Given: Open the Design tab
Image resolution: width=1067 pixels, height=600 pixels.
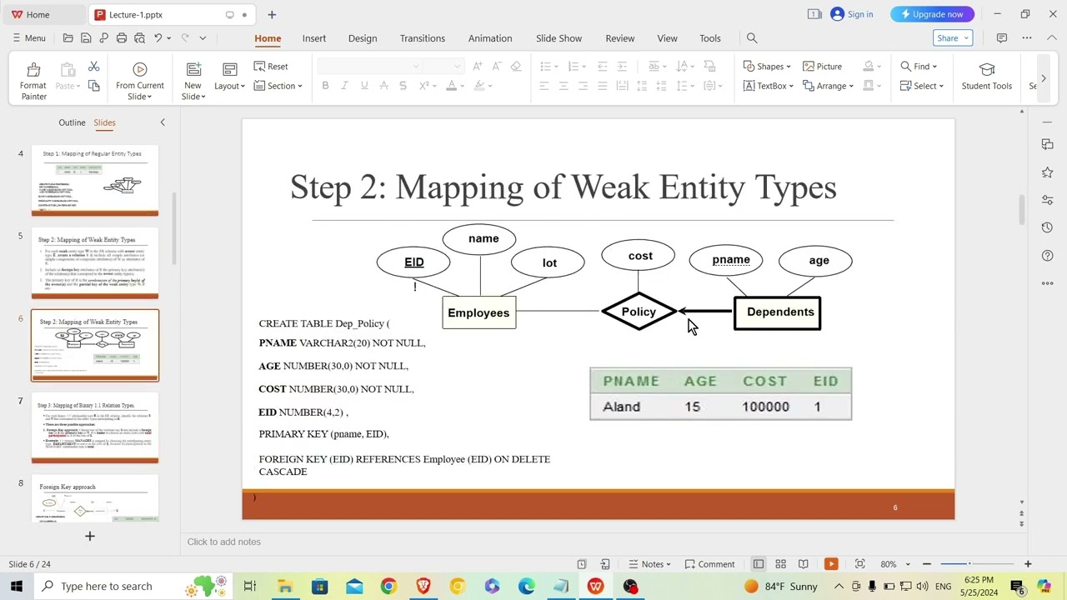Looking at the screenshot, I should pos(363,38).
